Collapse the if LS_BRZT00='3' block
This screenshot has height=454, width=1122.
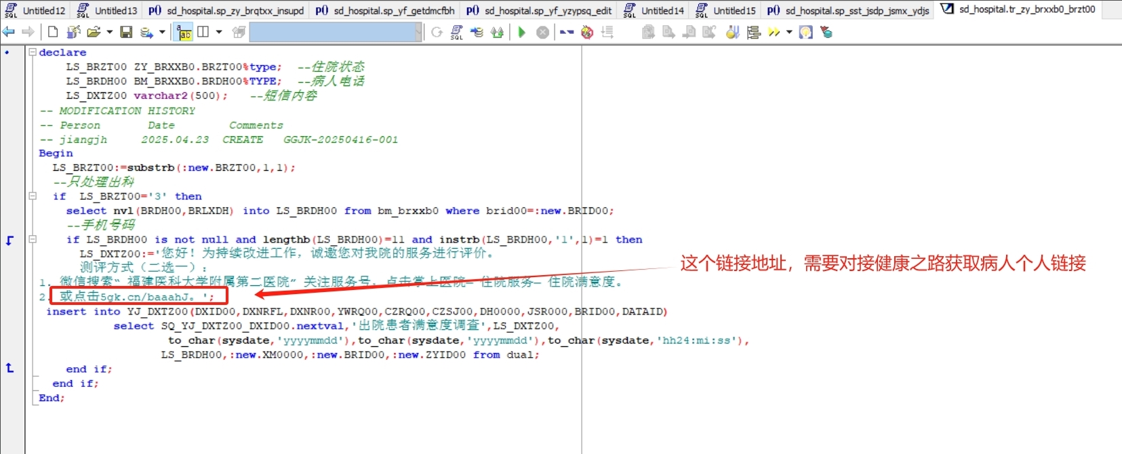point(32,196)
